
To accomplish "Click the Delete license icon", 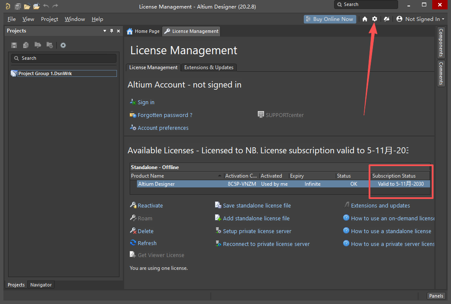I will (x=133, y=231).
